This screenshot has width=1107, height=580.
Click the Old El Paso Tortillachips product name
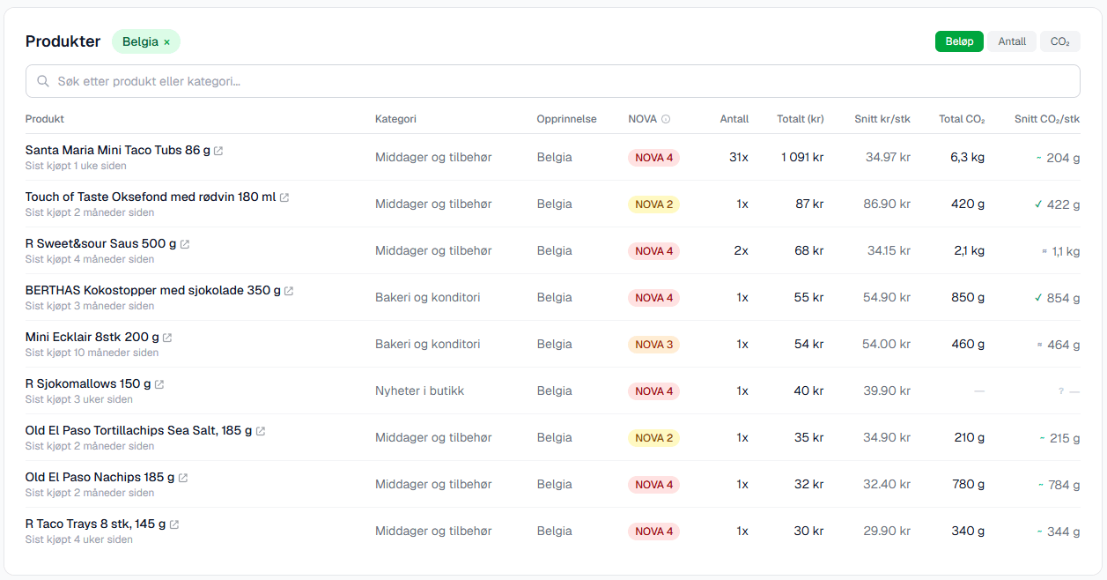click(138, 431)
